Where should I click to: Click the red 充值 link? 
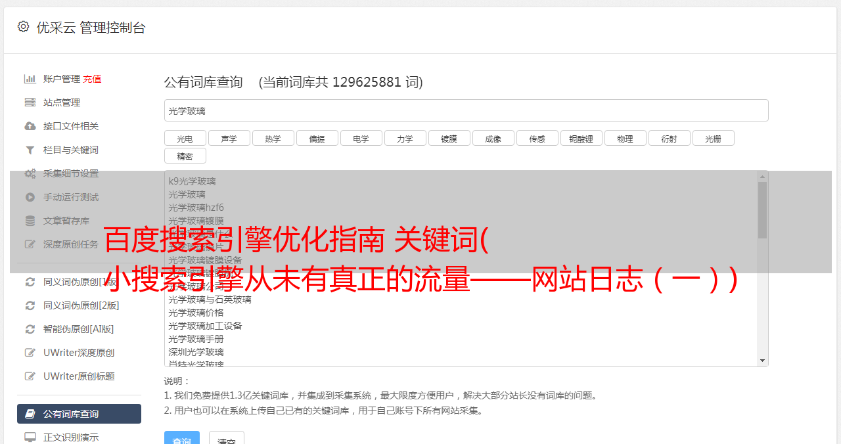[92, 79]
